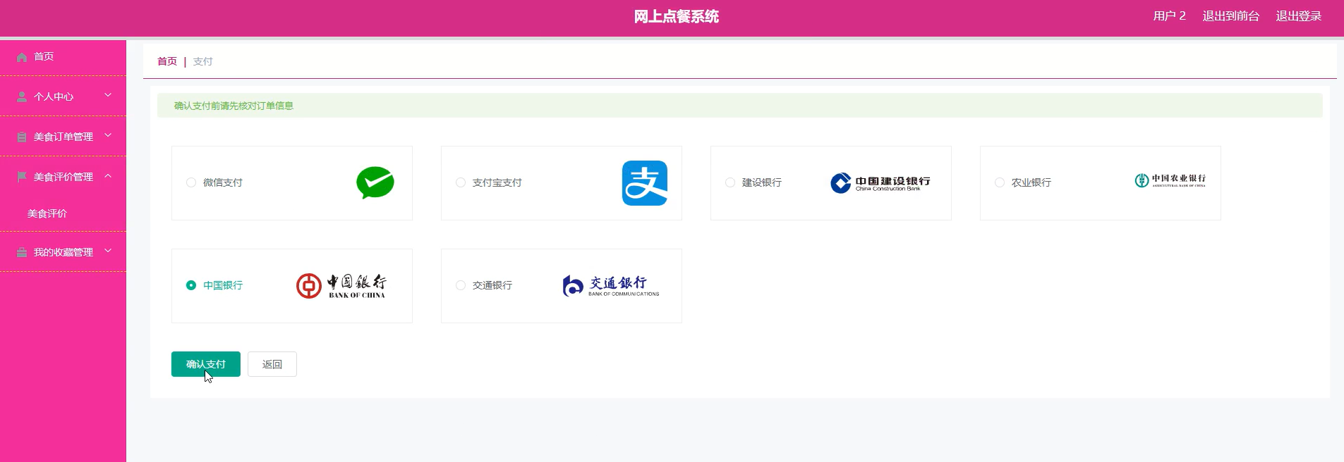
Task: Click the 支付 breadcrumb text
Action: [202, 61]
